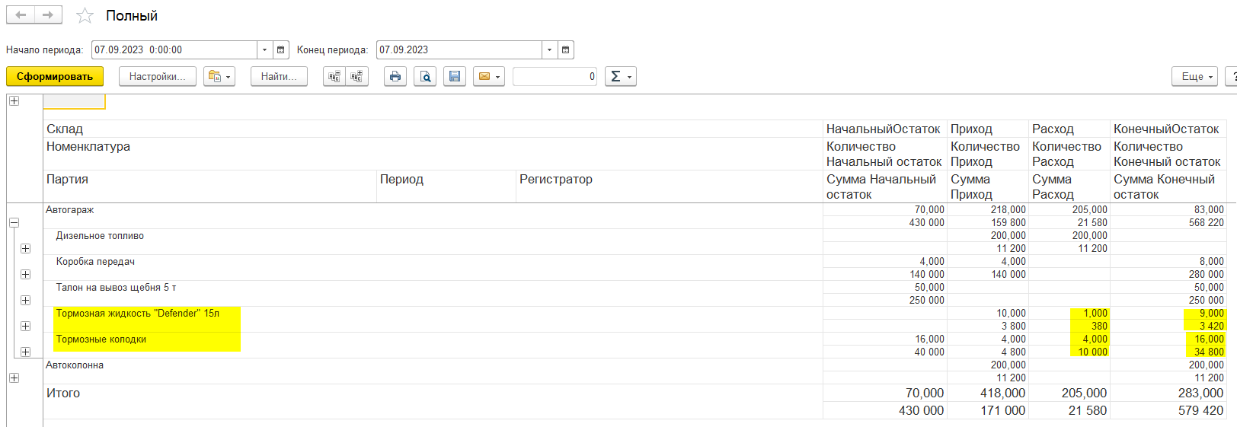
Task: Open report variants dropdown
Action: [x=219, y=77]
